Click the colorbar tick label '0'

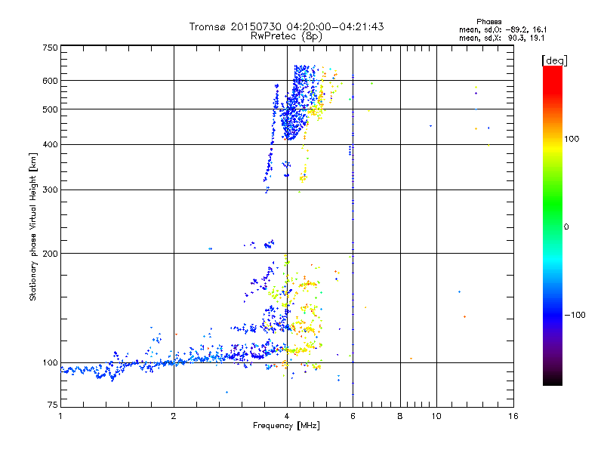(x=566, y=227)
